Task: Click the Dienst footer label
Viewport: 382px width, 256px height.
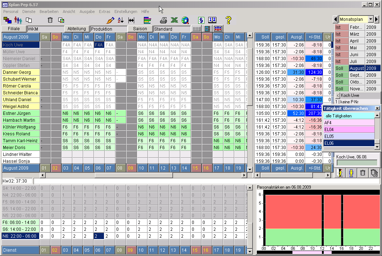Action: [x=21, y=250]
